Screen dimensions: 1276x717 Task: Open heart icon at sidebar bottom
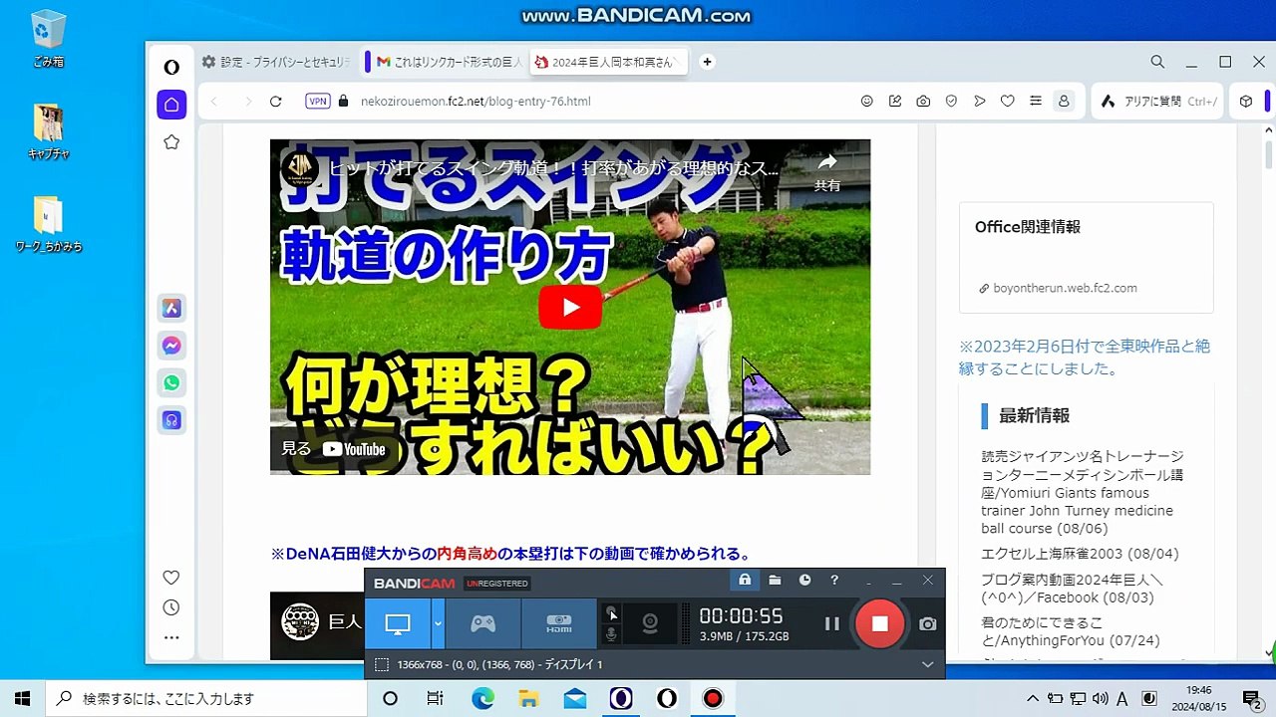171,578
